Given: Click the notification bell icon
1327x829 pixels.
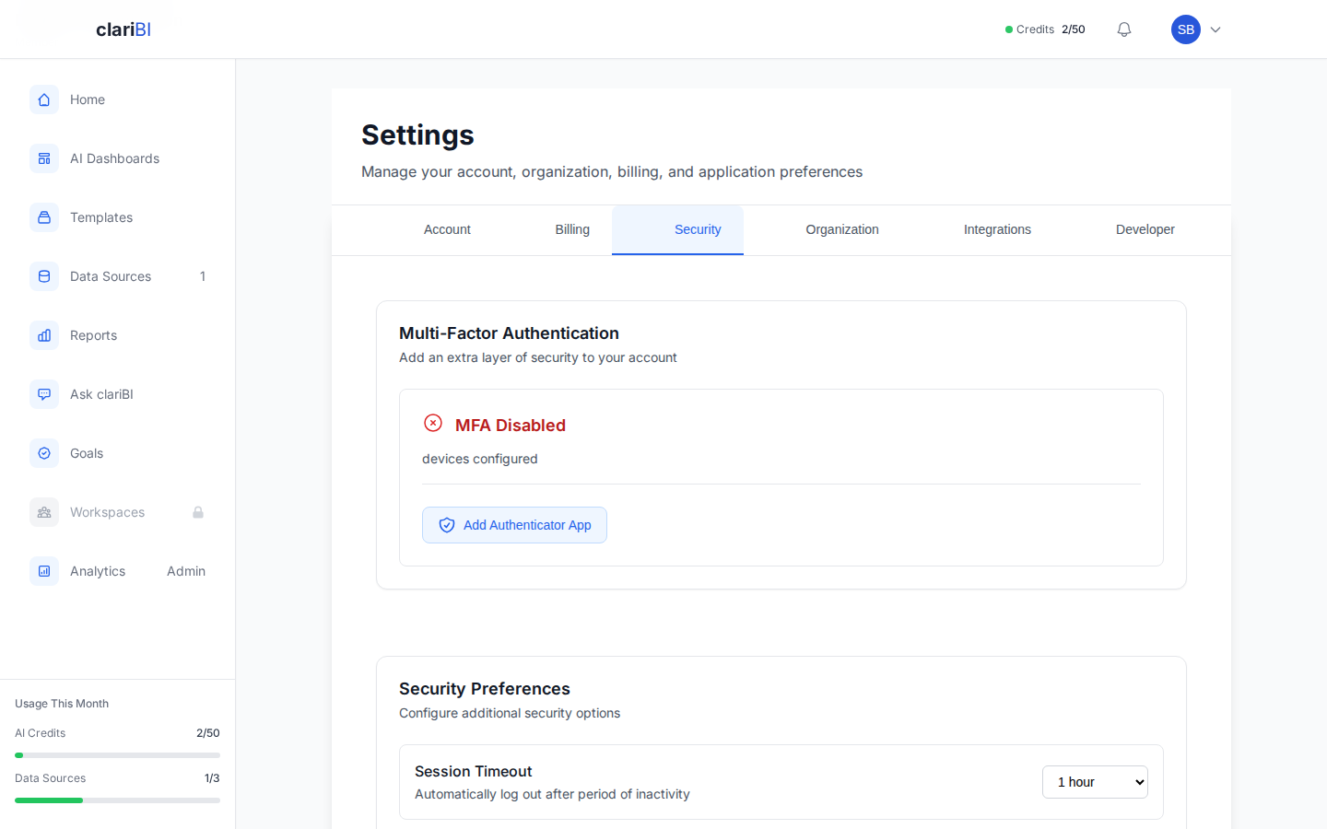Looking at the screenshot, I should coord(1123,29).
